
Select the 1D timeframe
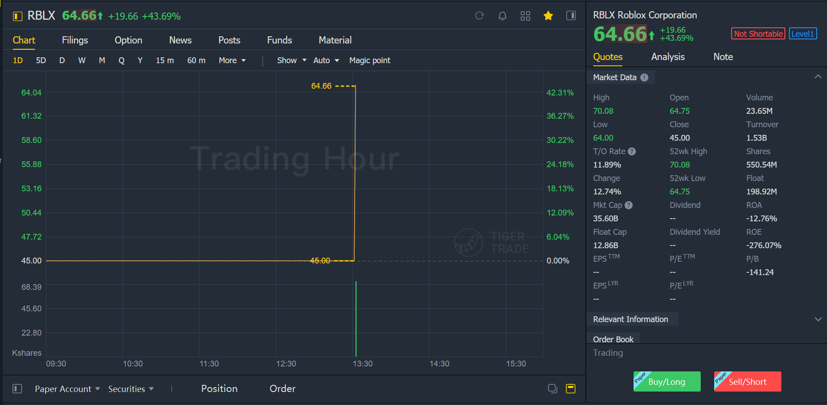coord(18,60)
